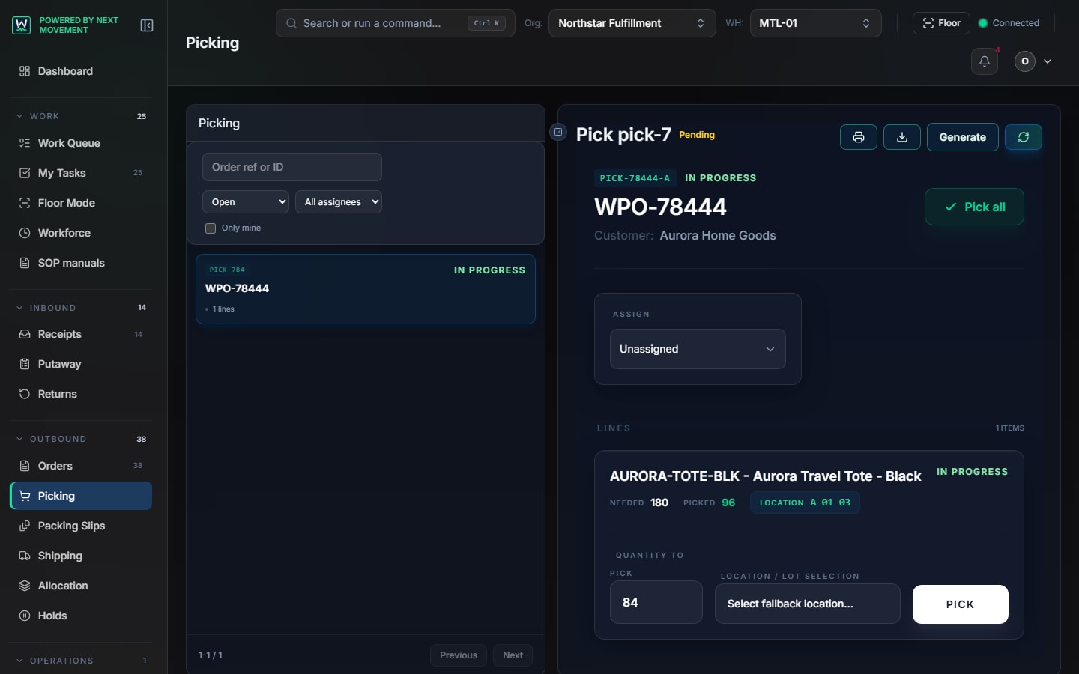Open the Open status filter dropdown
1079x674 pixels.
246,202
